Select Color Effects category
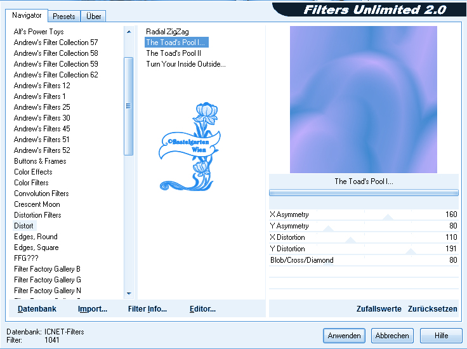The width and height of the screenshot is (467, 349). click(x=33, y=172)
